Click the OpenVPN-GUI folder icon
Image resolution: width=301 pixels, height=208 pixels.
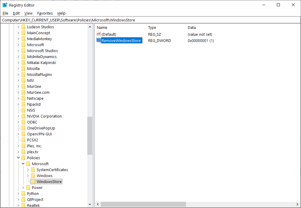coord(23,134)
